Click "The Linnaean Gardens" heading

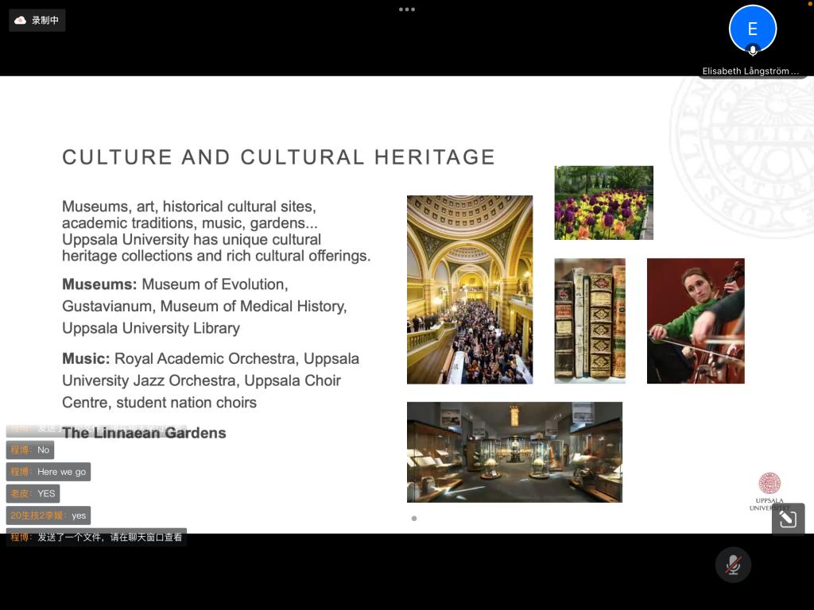tap(145, 433)
